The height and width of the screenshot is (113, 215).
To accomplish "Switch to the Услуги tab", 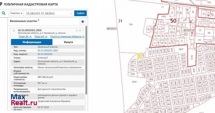I will click(69, 42).
